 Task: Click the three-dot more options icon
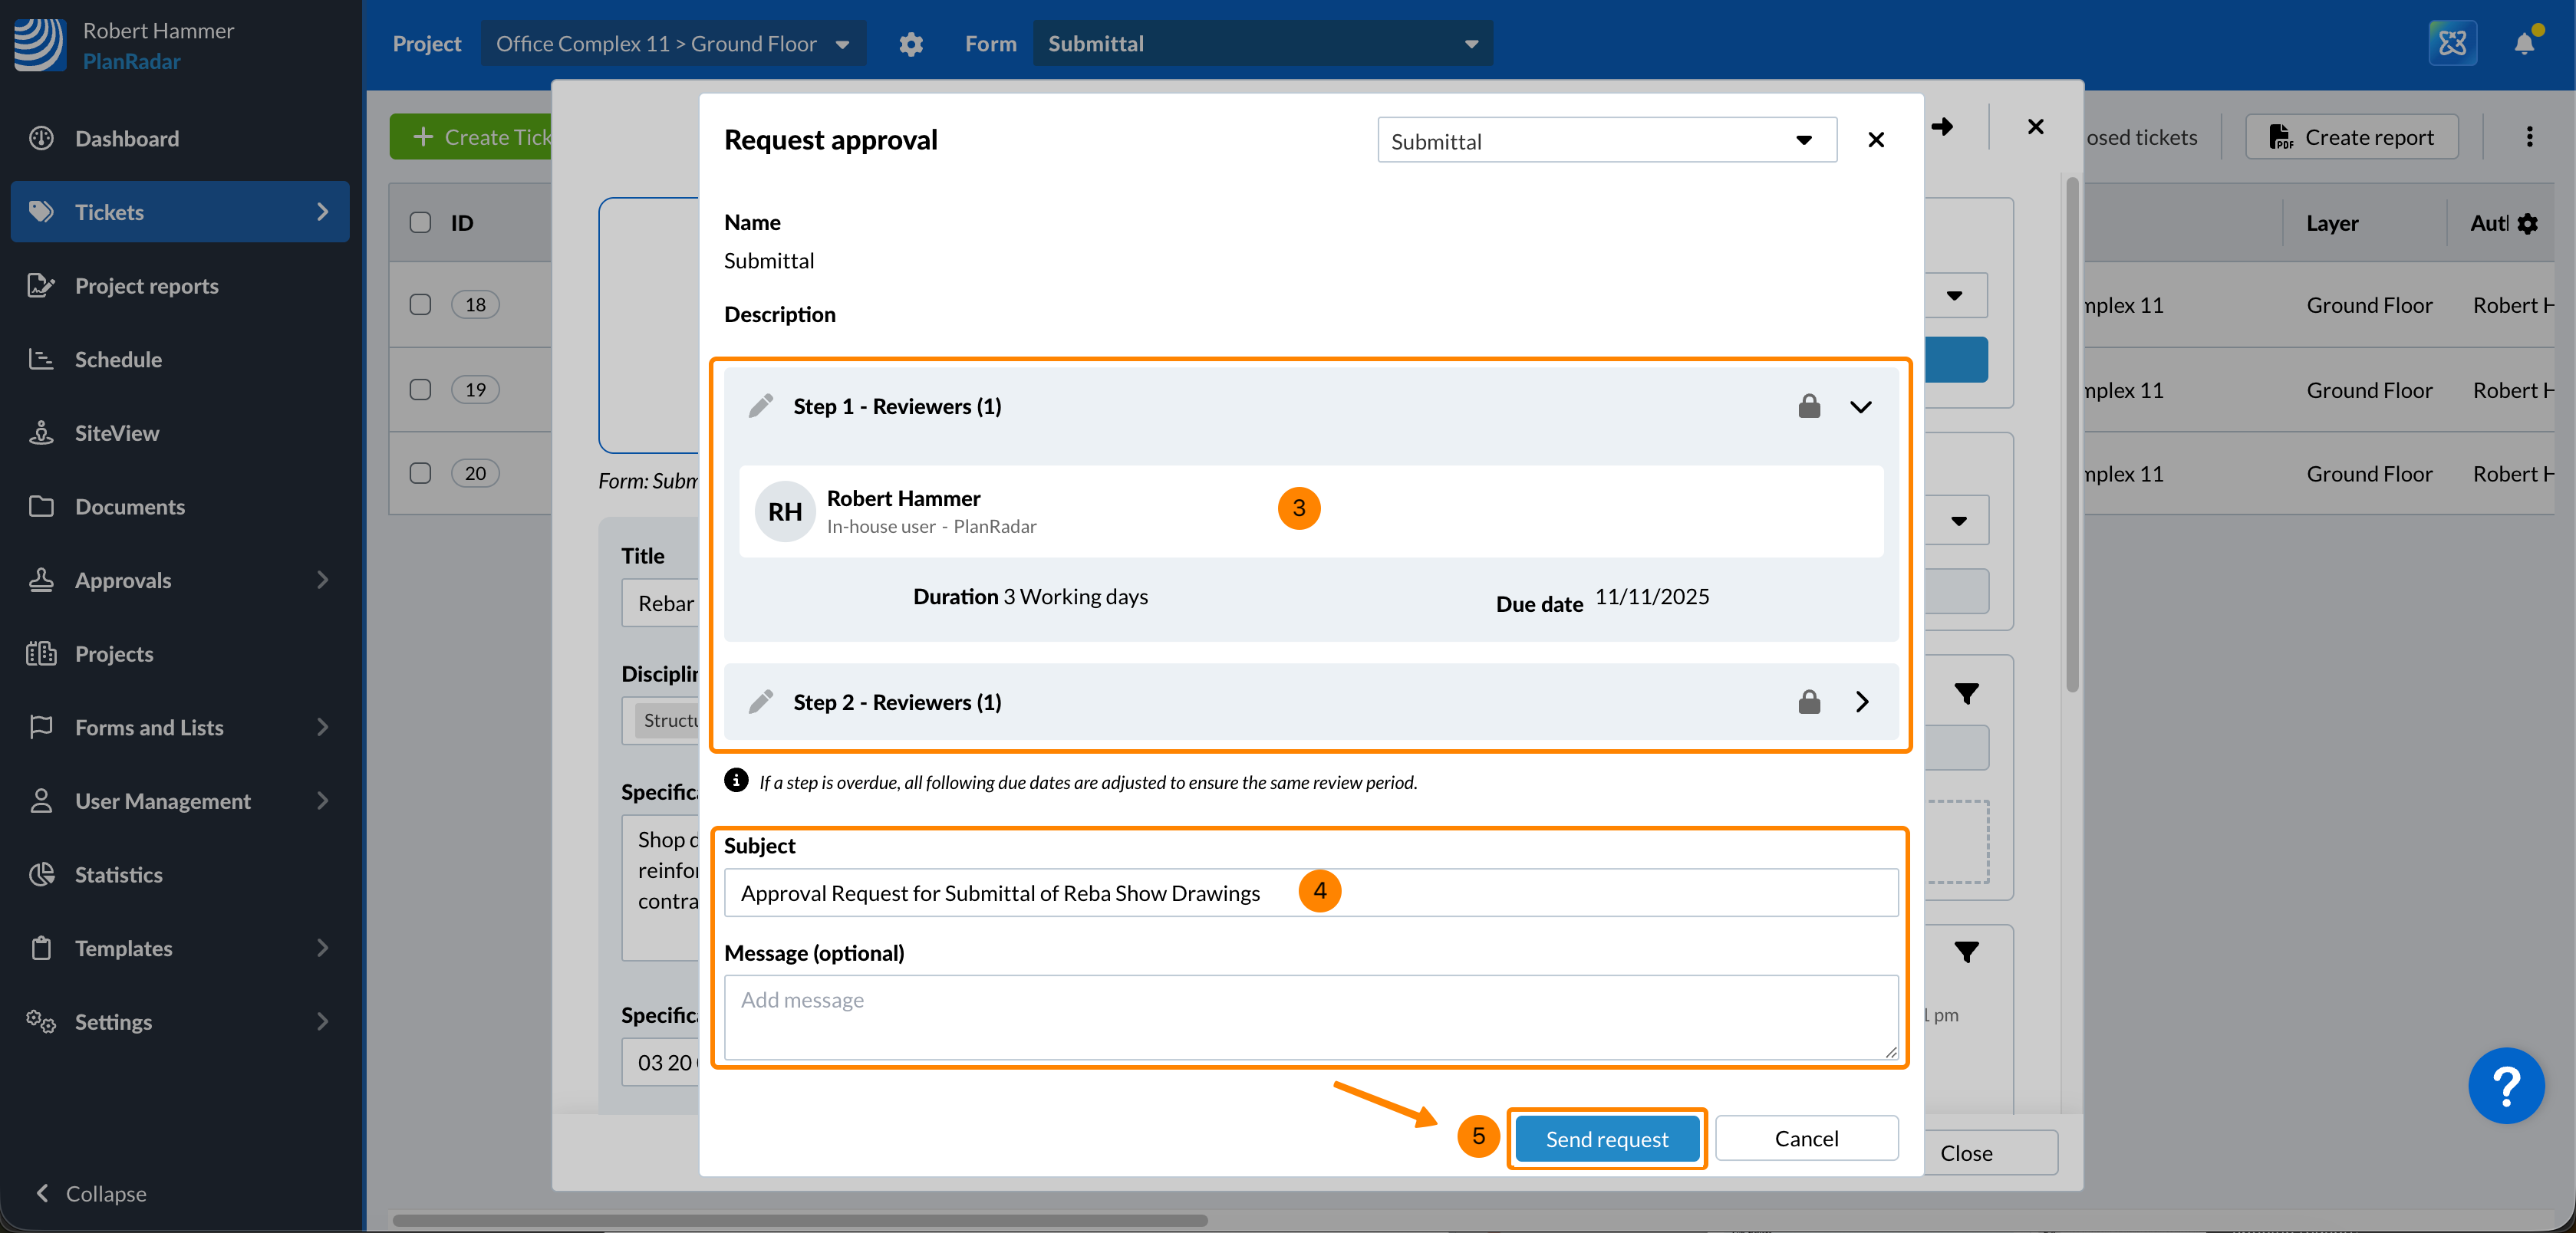click(x=2529, y=137)
